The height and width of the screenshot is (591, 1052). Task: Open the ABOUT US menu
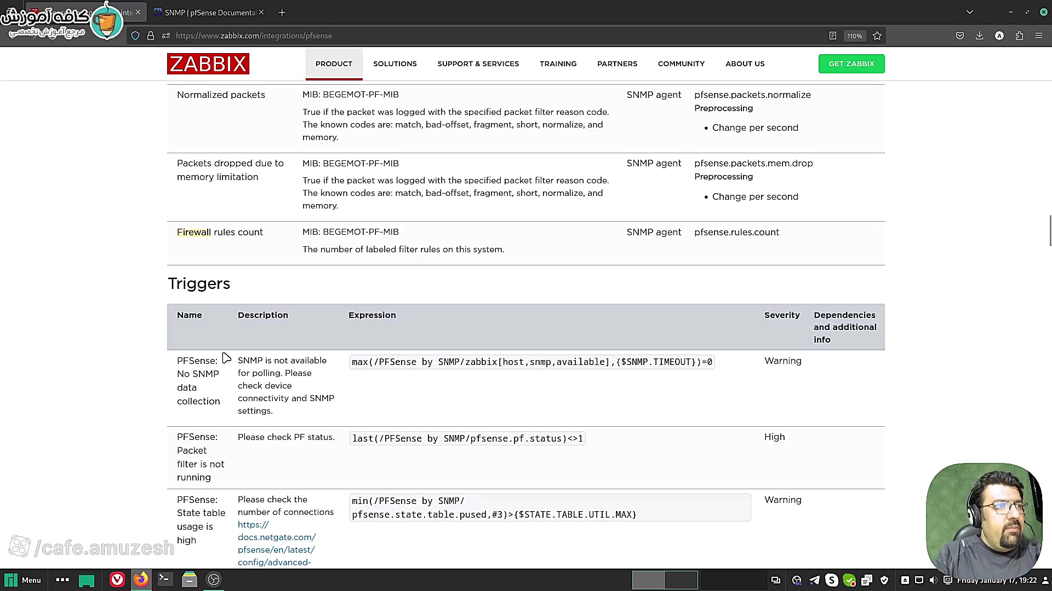point(745,63)
